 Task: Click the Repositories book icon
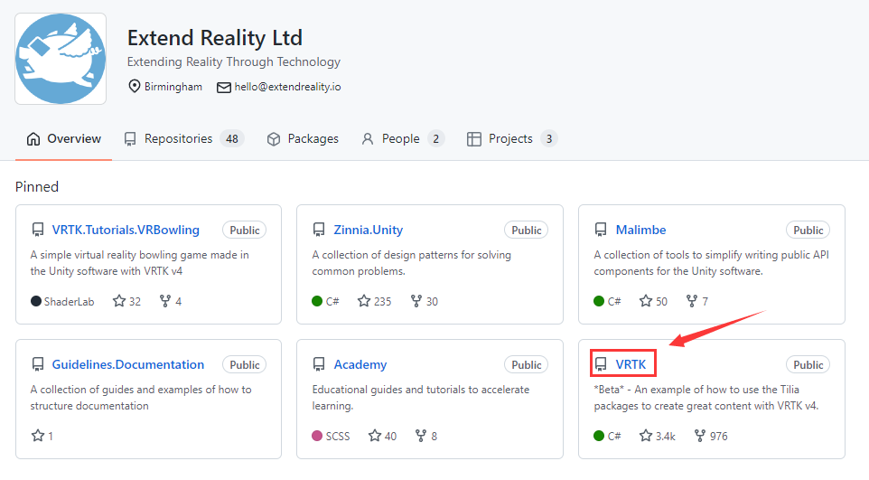(130, 138)
